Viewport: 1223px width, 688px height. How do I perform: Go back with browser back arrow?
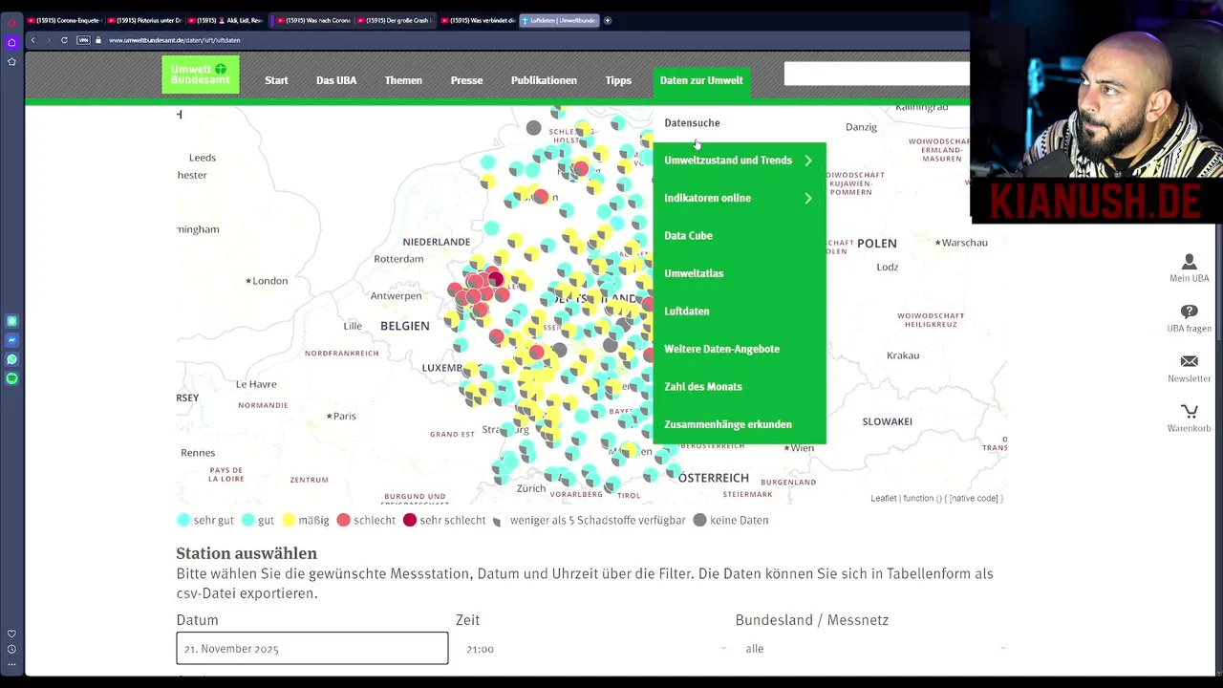(32, 40)
